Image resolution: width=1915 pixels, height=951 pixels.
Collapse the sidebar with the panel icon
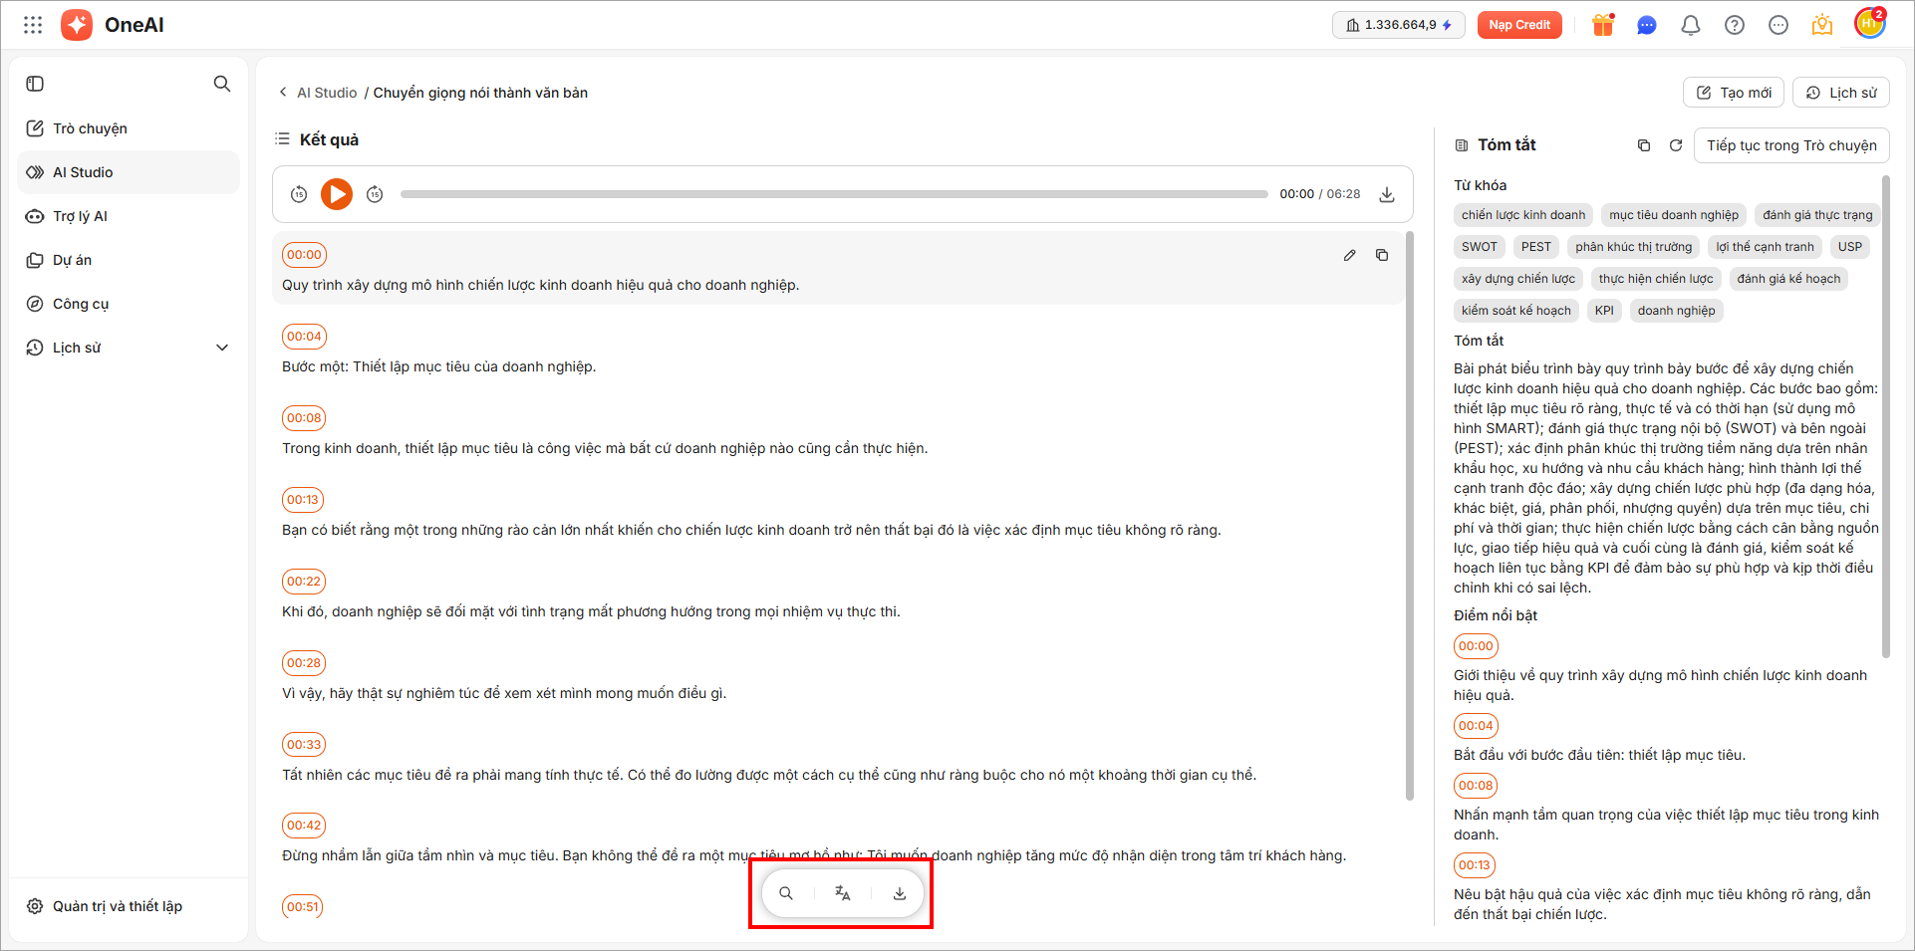point(35,84)
